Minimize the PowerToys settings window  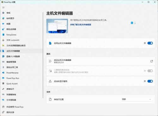[143, 2]
